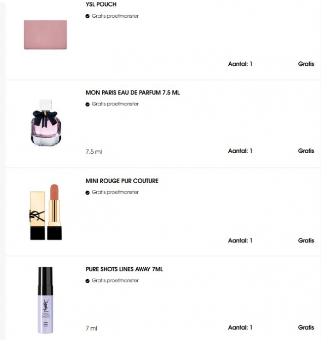Image resolution: width=321 pixels, height=340 pixels.
Task: Open the YSL POUCH product title
Action: 101,4
